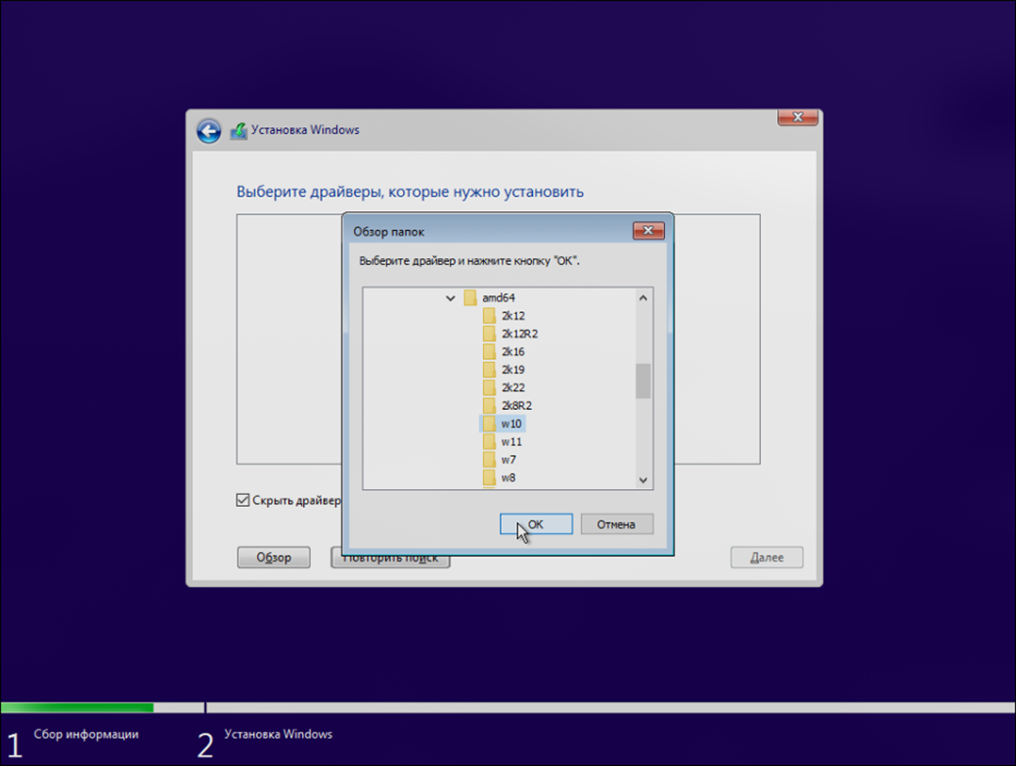Click the w10 folder icon
This screenshot has width=1016, height=766.
coord(489,424)
